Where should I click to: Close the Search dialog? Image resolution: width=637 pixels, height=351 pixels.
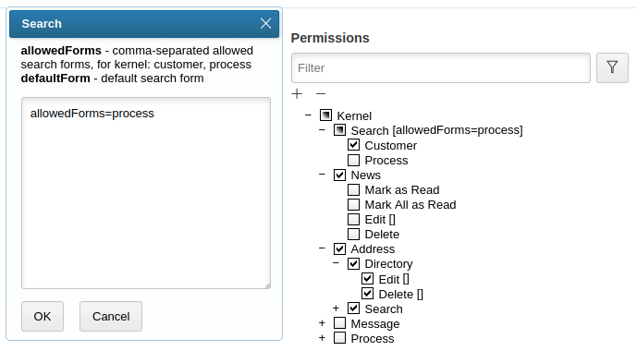tap(265, 23)
